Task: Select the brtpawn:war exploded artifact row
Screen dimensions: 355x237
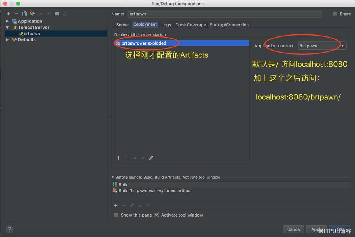Action: click(x=182, y=43)
